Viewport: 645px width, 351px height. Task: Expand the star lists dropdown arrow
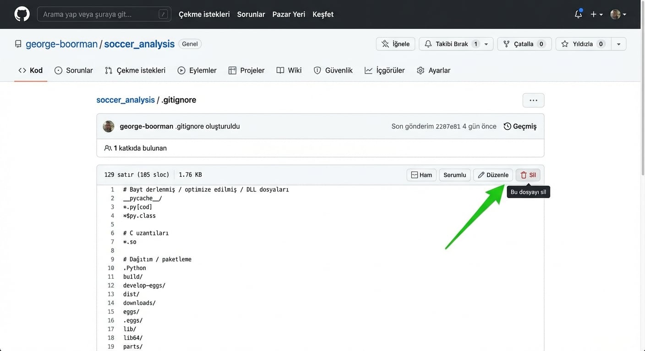[x=618, y=44]
